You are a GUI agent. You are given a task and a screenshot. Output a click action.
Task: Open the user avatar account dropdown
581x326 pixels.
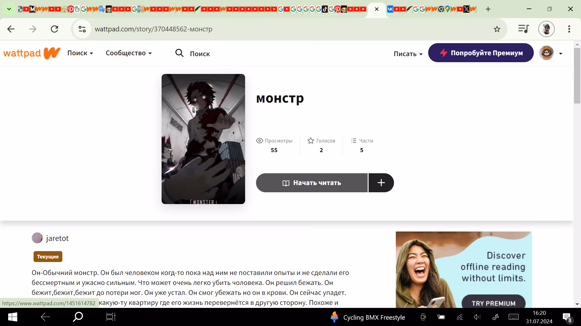point(551,53)
